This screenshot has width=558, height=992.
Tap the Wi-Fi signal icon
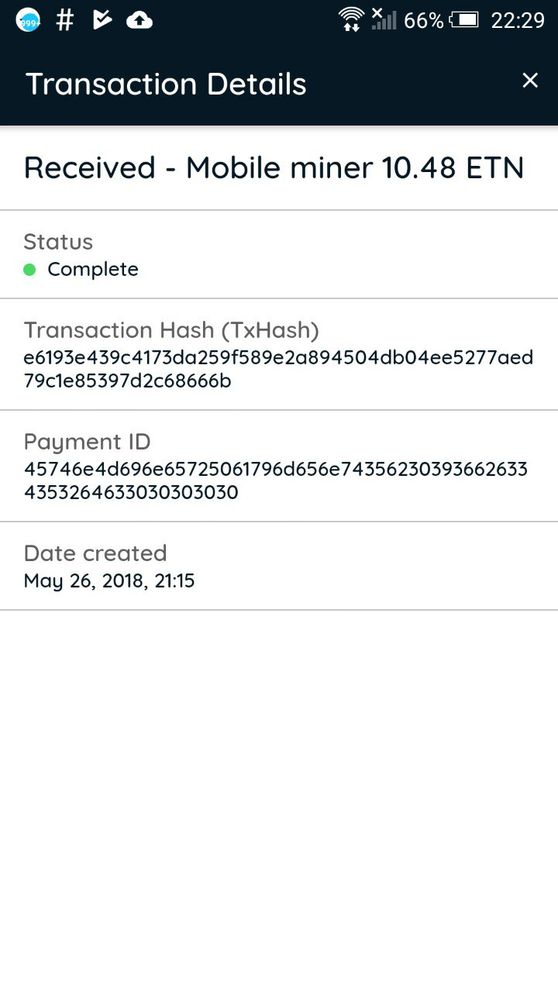pyautogui.click(x=352, y=19)
